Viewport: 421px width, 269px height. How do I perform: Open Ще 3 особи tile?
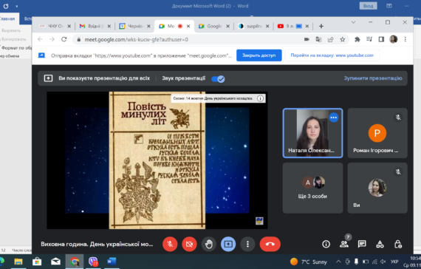click(x=312, y=188)
